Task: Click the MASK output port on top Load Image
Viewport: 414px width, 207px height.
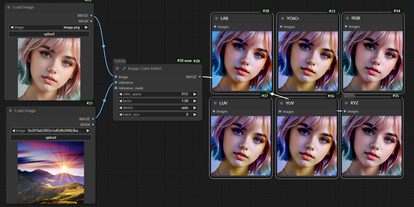Action: tap(91, 21)
